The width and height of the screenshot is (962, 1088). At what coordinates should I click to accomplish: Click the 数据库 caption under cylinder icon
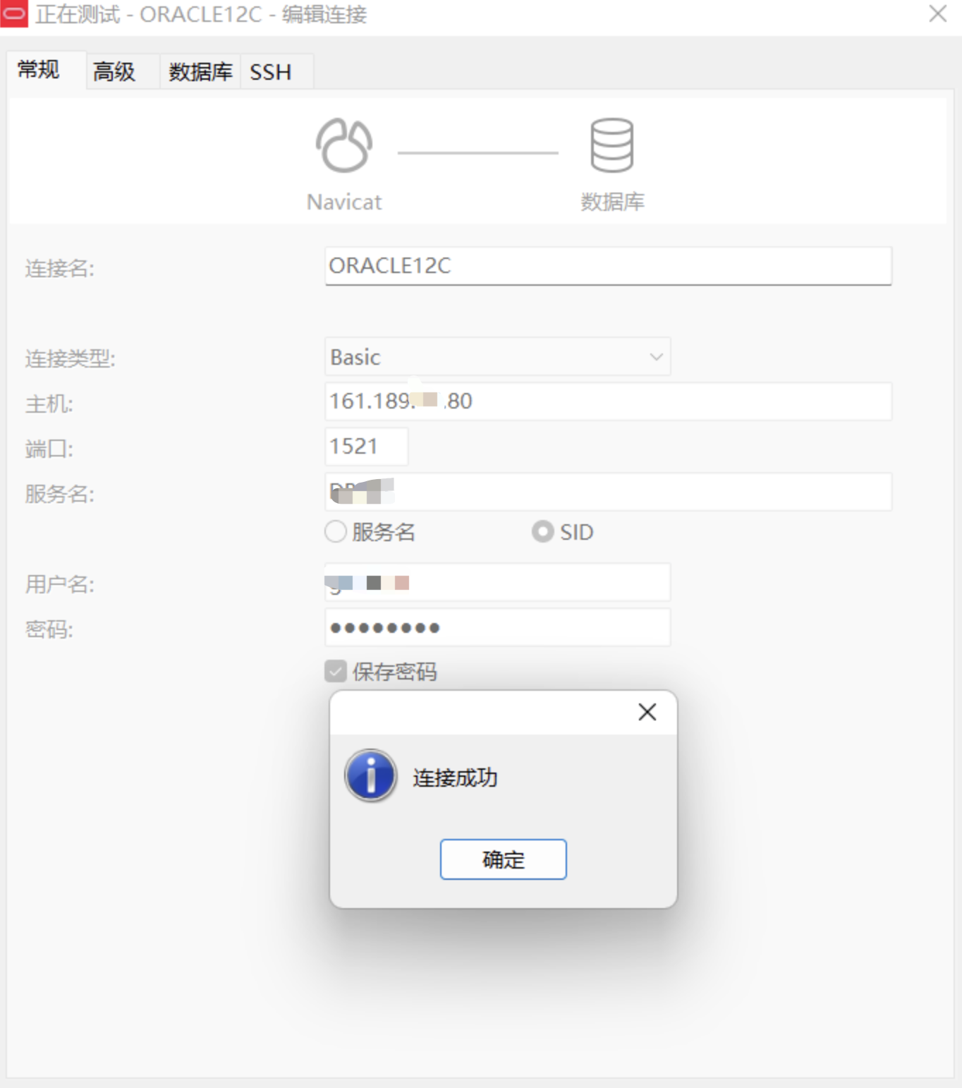[612, 203]
